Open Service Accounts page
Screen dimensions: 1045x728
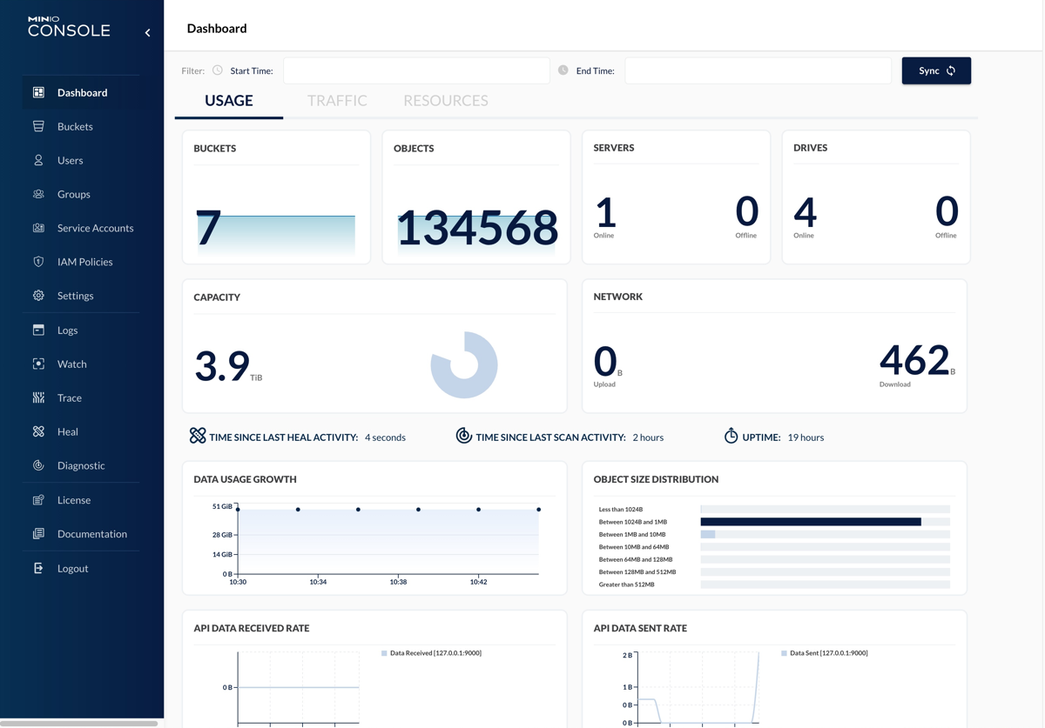click(81, 228)
